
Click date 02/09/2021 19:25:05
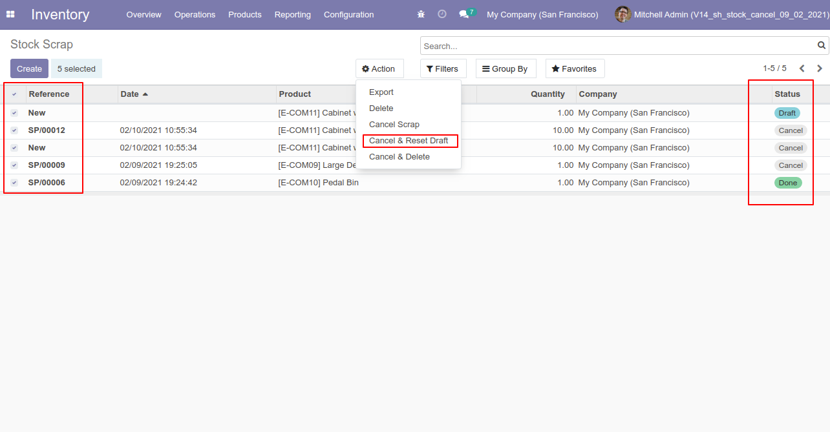tap(158, 165)
